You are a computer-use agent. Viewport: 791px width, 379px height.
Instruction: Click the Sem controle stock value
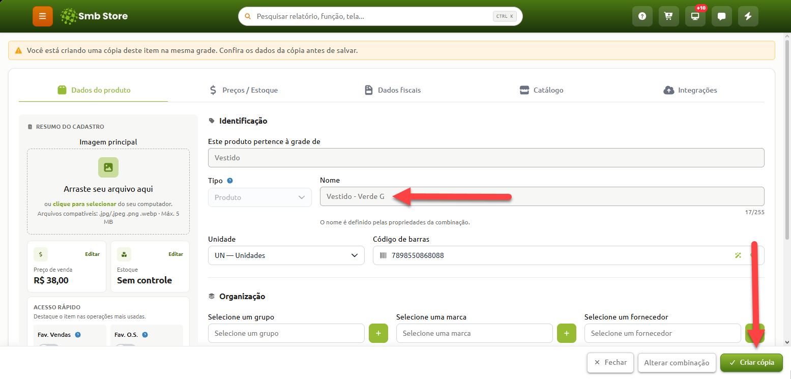144,280
